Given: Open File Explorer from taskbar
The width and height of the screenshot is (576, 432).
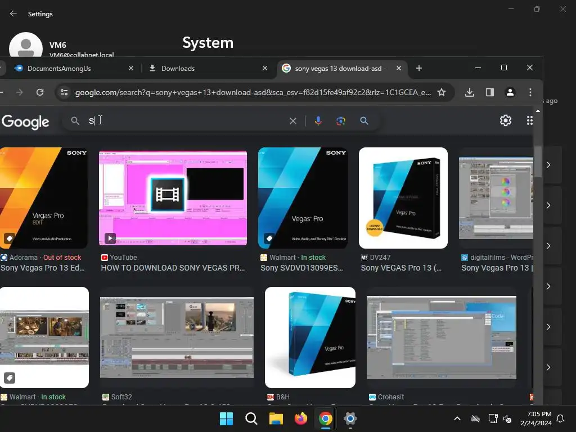Looking at the screenshot, I should pyautogui.click(x=276, y=418).
